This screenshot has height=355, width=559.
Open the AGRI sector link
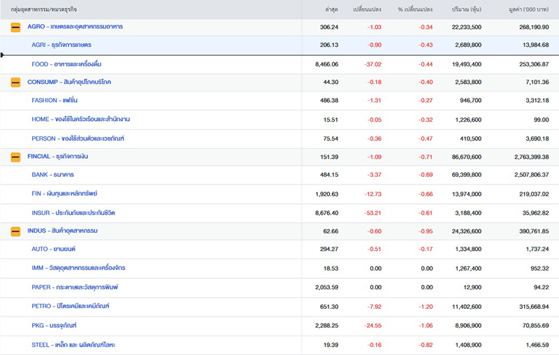click(61, 45)
